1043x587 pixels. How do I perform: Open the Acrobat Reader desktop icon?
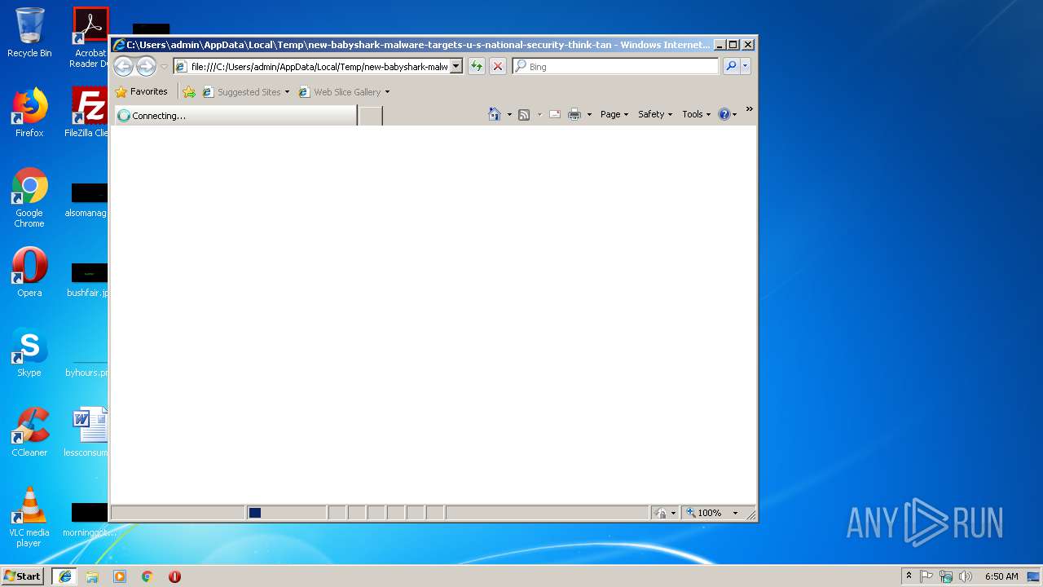tap(90, 38)
